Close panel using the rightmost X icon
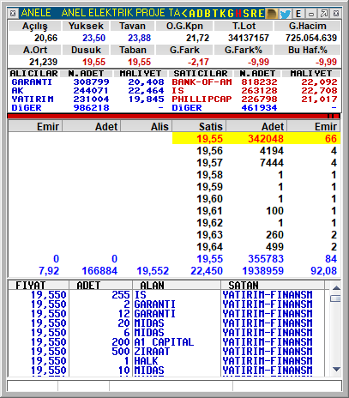349x398 pixels. (336, 13)
